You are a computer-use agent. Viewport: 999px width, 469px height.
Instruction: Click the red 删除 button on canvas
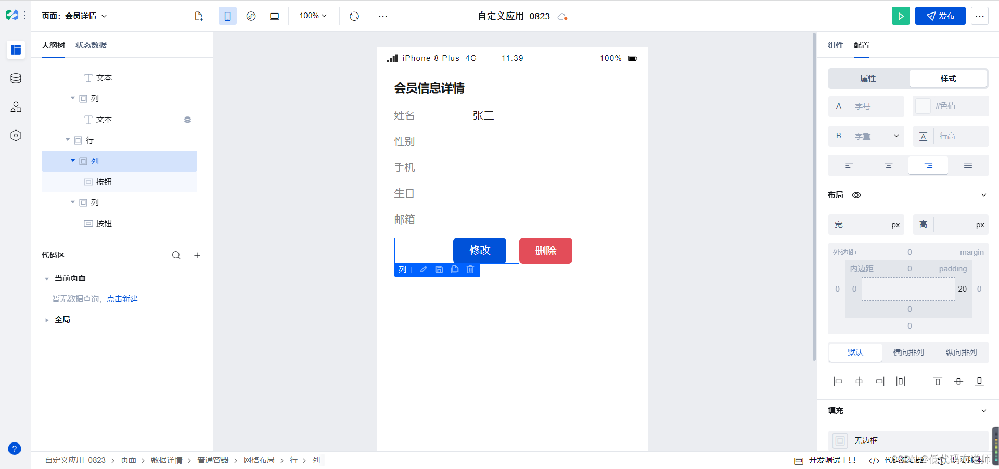point(546,251)
